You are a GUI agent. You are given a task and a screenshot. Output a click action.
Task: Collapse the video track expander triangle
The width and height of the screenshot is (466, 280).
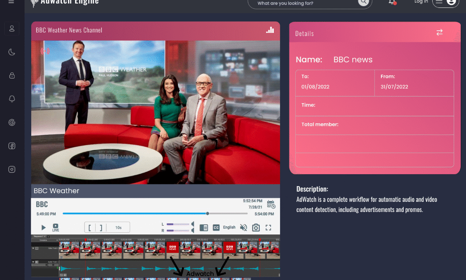coord(33,248)
